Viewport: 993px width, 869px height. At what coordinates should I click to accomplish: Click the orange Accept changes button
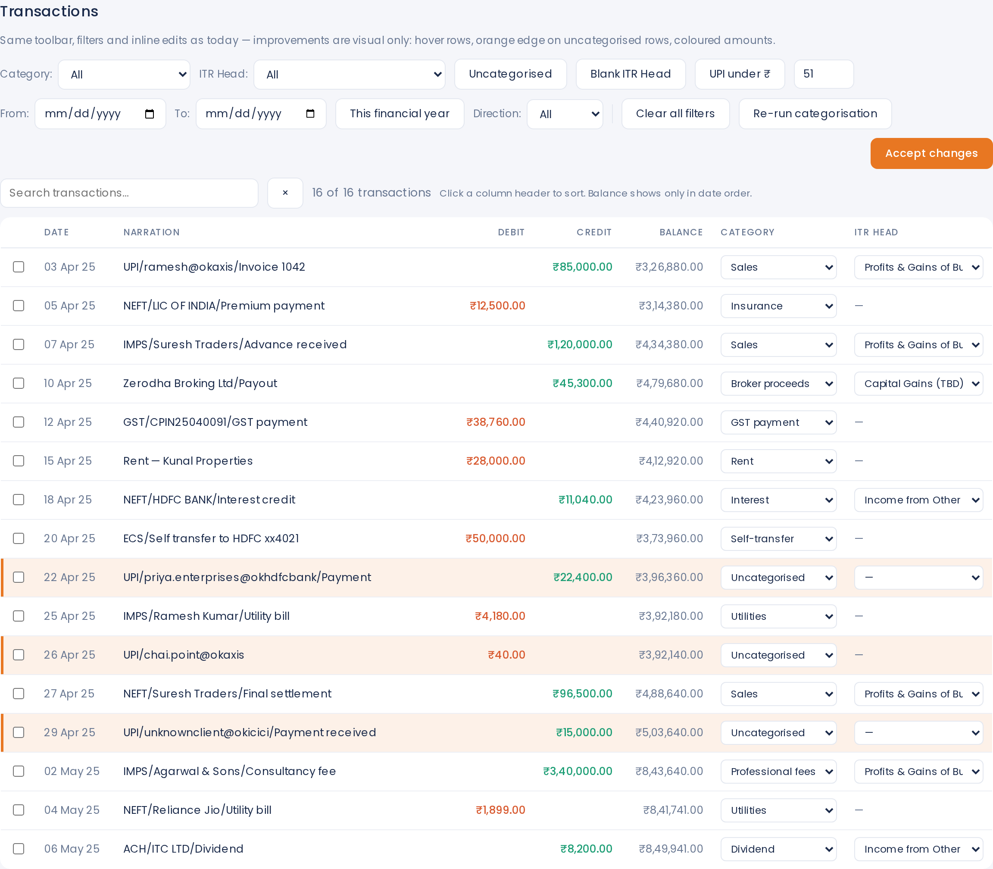pyautogui.click(x=931, y=154)
